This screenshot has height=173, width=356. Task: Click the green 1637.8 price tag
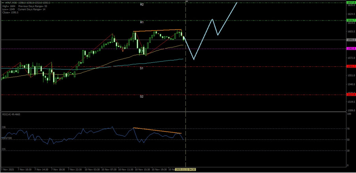pyautogui.click(x=350, y=2)
